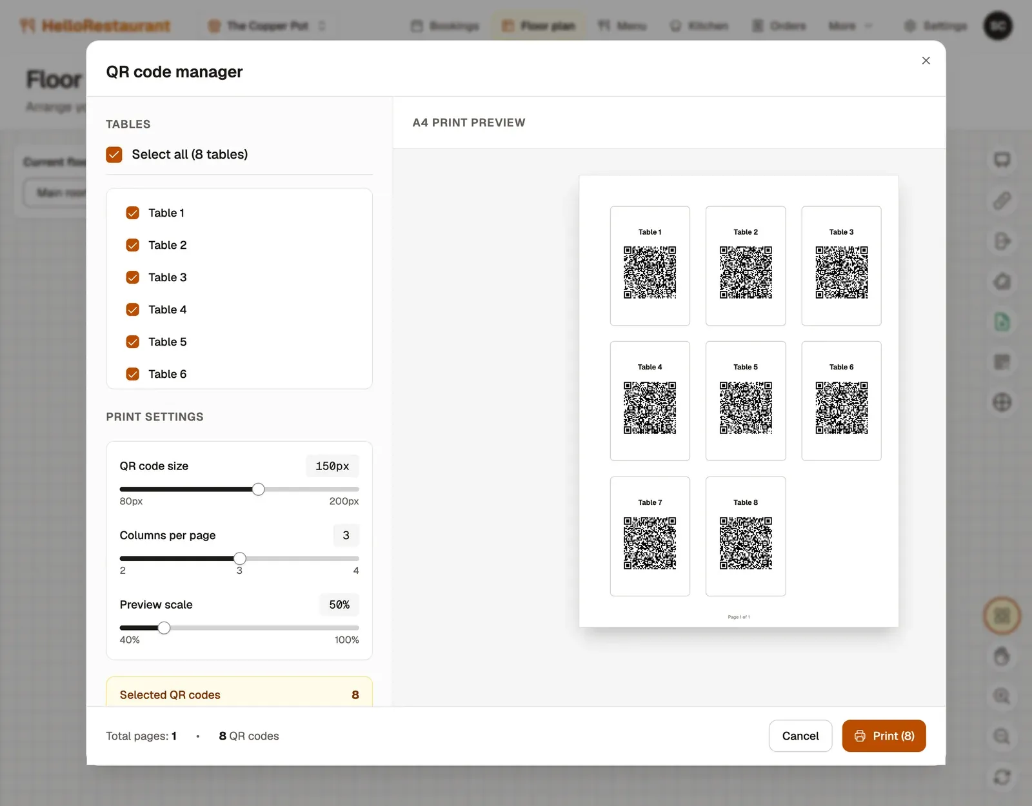Image resolution: width=1032 pixels, height=806 pixels.
Task: Click the Table 1 QR code preview
Action: pos(650,272)
